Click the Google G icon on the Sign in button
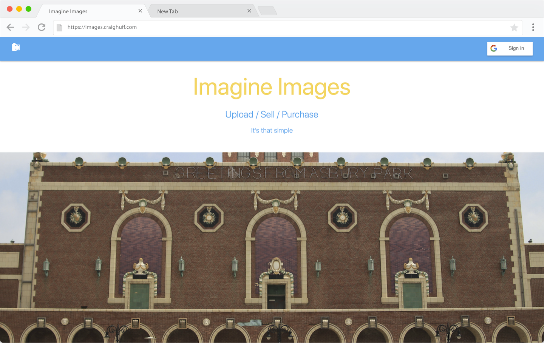Image resolution: width=544 pixels, height=343 pixels. click(x=494, y=48)
